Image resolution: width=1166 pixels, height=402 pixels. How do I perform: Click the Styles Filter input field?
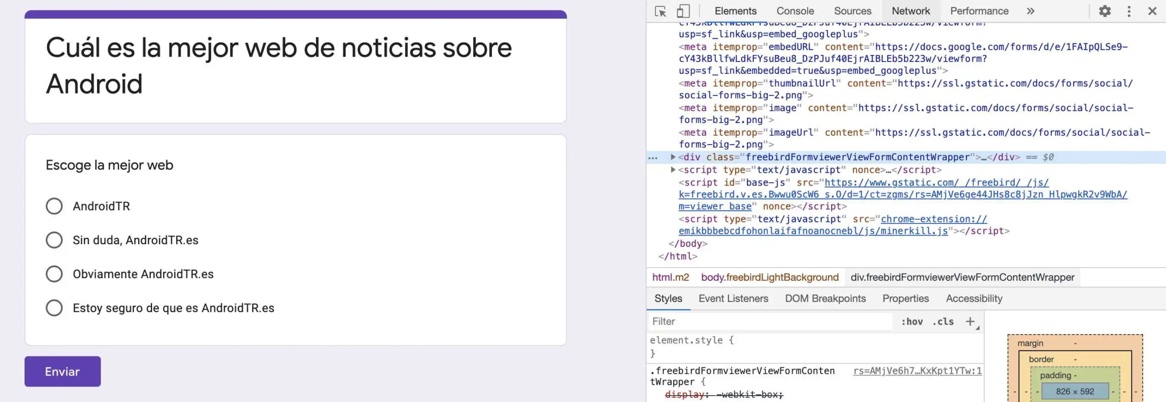[x=770, y=321]
